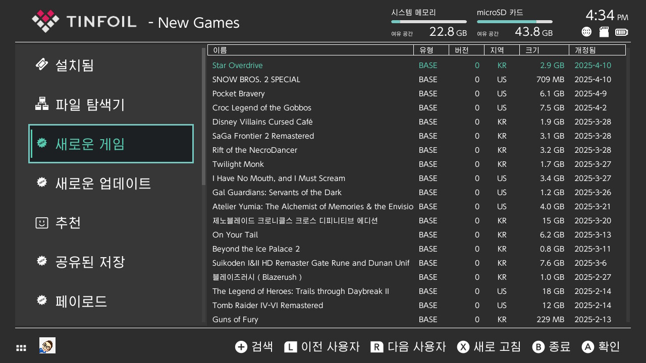Select 제노블레이드 크로니클스 크로스 entry
Screen dimensions: 646x363
click(x=417, y=220)
